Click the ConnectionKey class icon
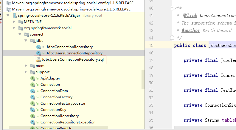This screenshot has width=236, height=130. click(x=32, y=110)
